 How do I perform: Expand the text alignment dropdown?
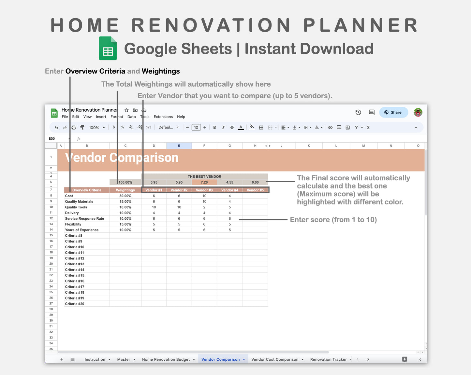click(x=288, y=127)
